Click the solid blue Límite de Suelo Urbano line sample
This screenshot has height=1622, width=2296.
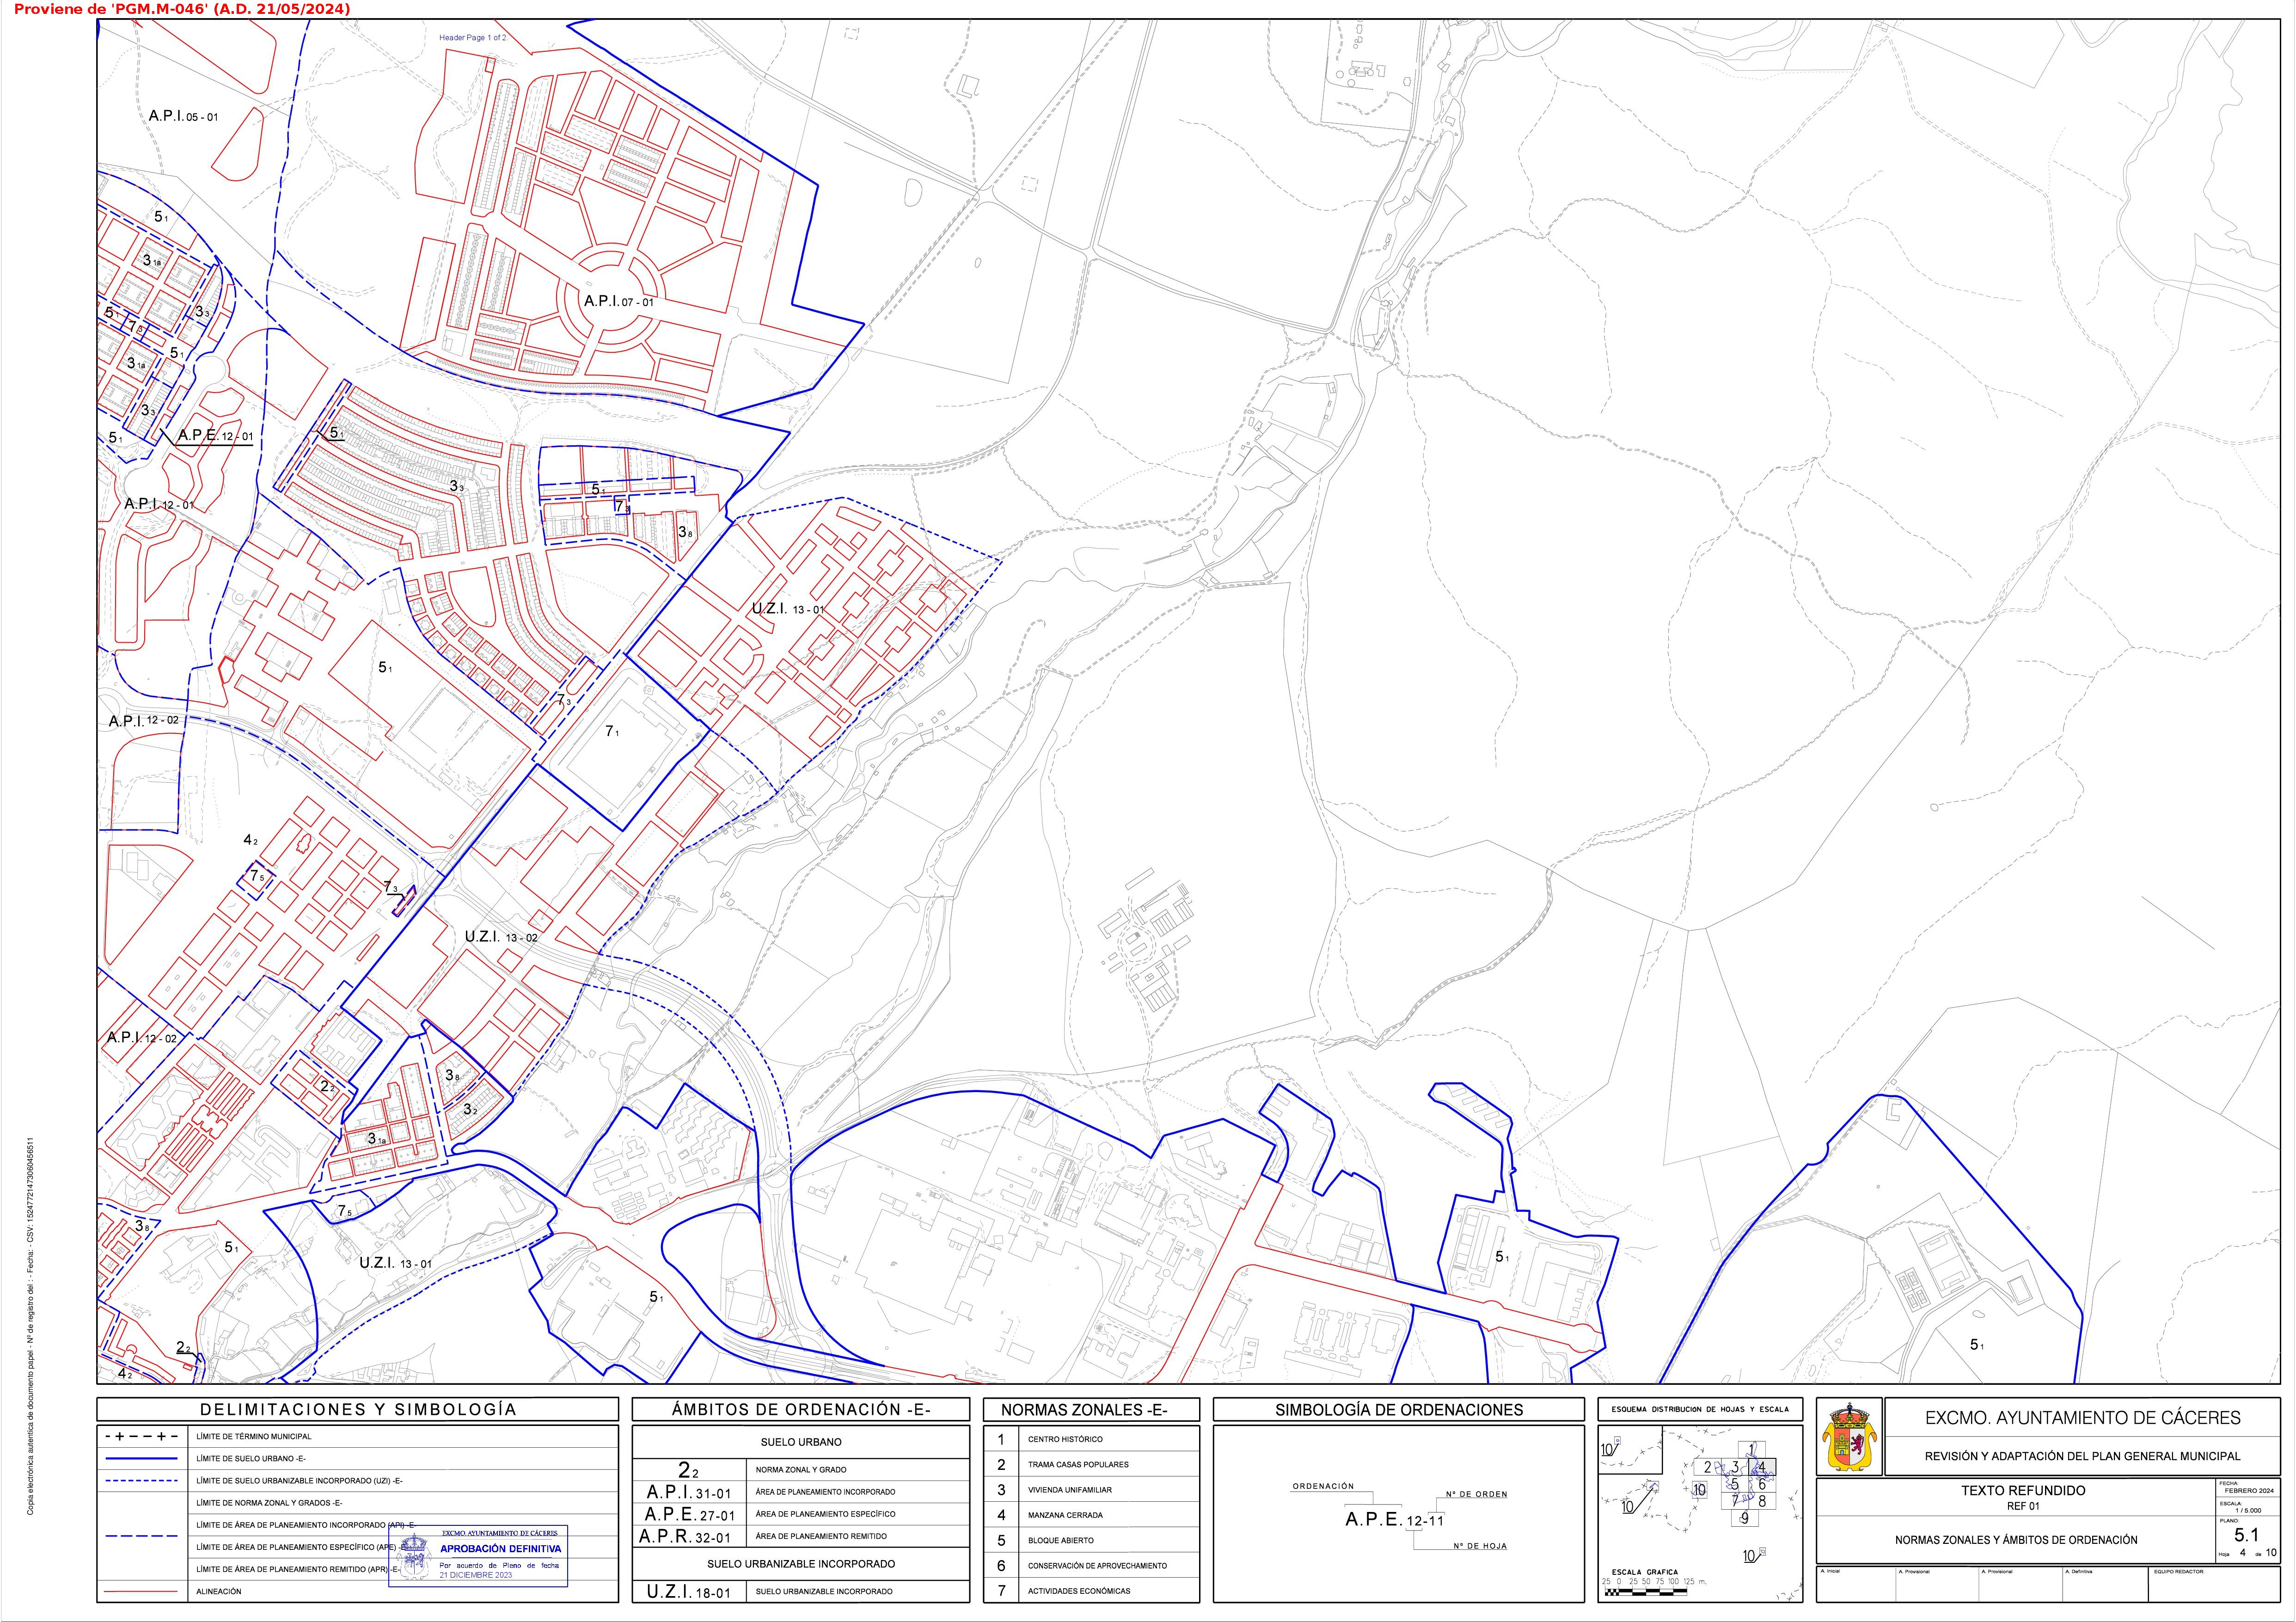point(141,1458)
